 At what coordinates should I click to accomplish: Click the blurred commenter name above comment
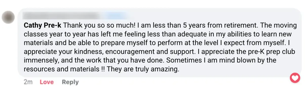(69, 16)
